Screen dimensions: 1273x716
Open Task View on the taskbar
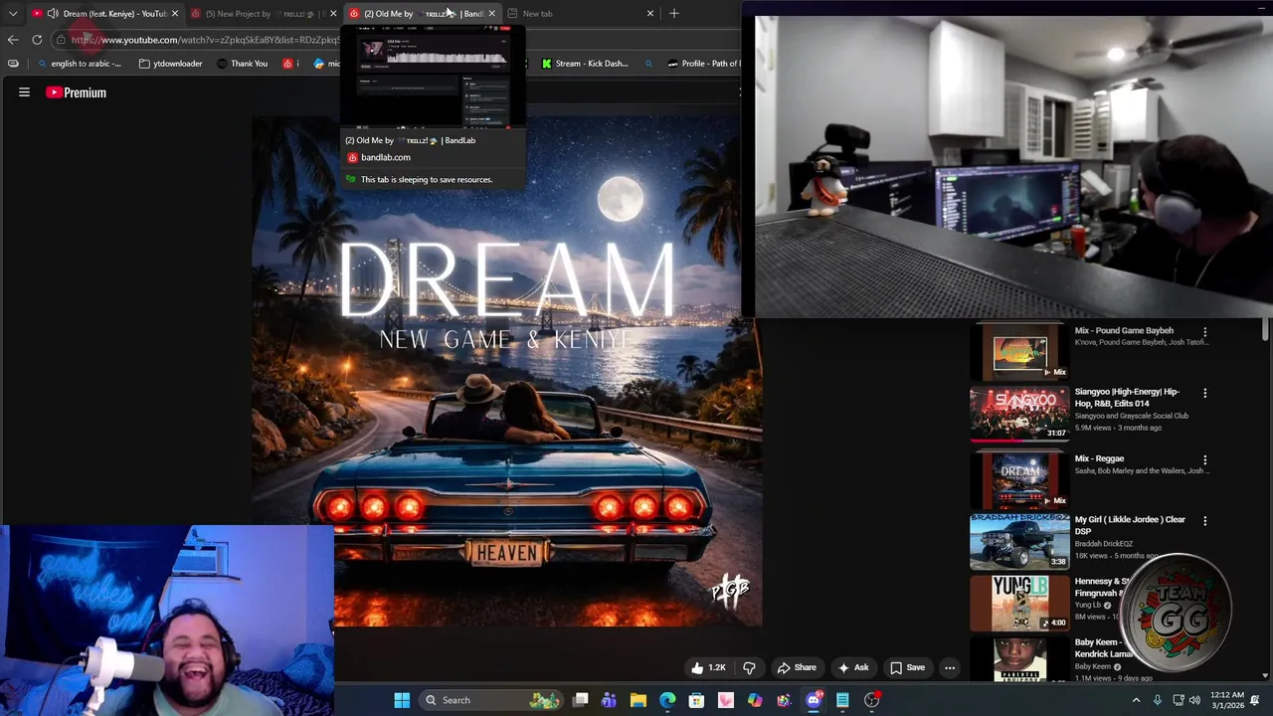[581, 700]
